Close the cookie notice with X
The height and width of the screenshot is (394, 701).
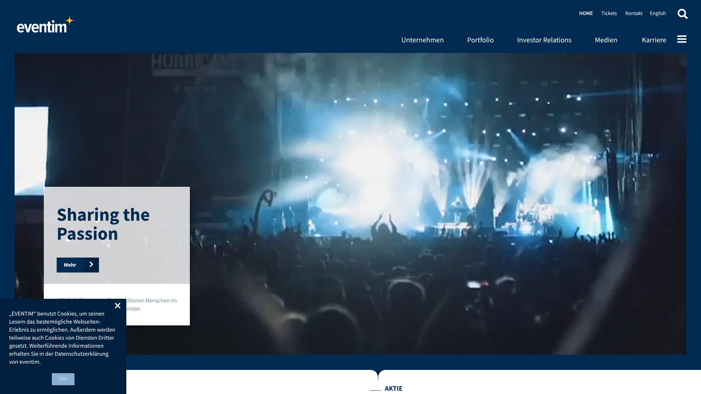coord(118,306)
